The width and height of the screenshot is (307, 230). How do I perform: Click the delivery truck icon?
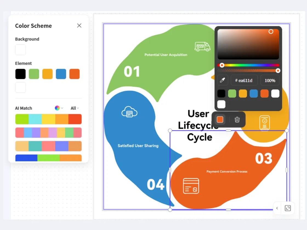pos(202,47)
